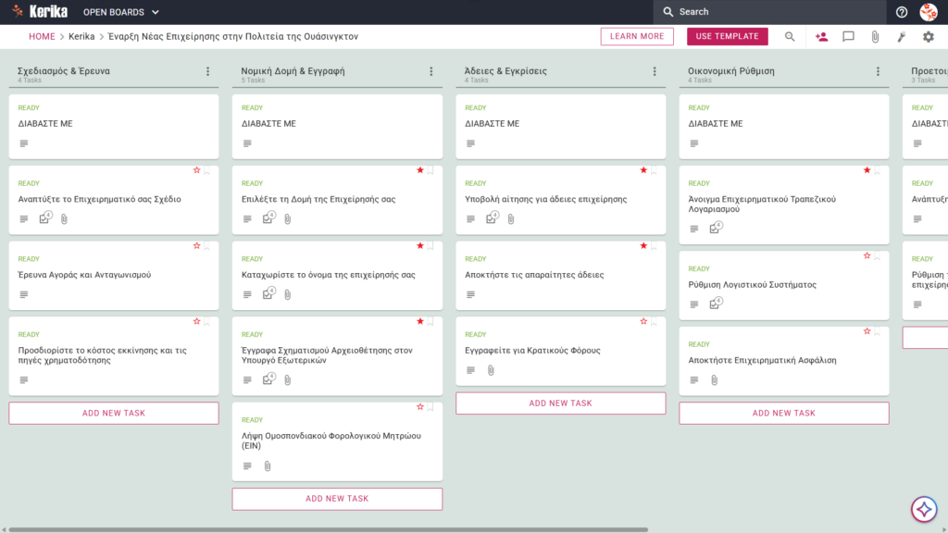Open board settings gear icon
The height and width of the screenshot is (533, 948).
pyautogui.click(x=928, y=37)
